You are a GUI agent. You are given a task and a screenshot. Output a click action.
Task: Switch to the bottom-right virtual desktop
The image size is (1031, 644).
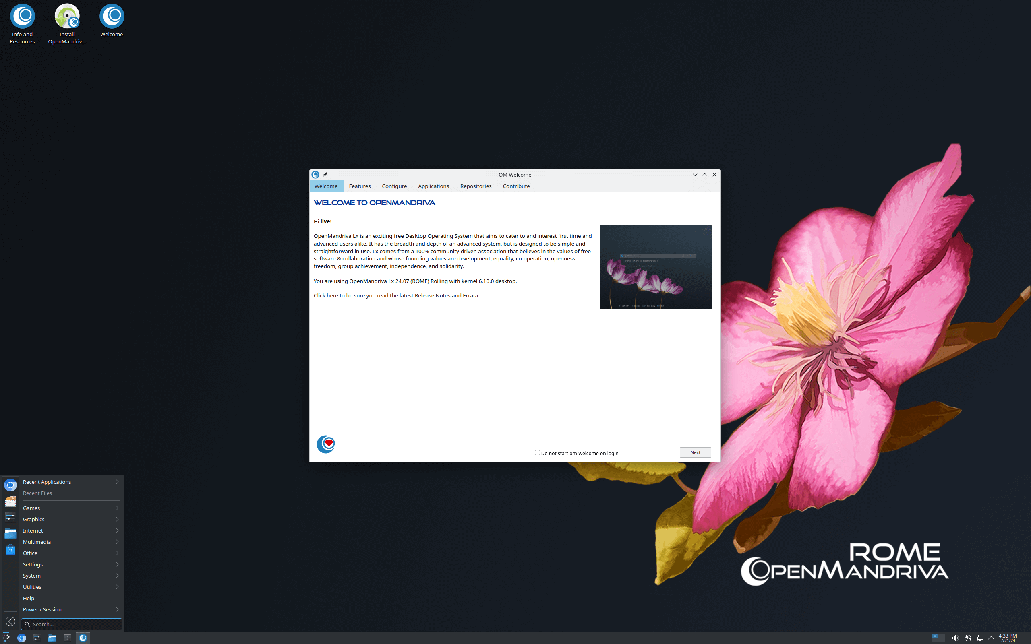[941, 640]
